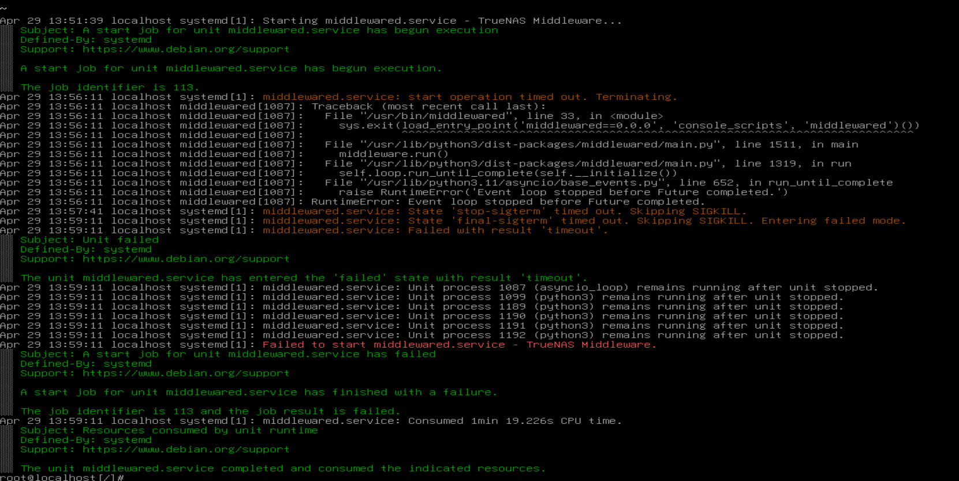Click the 'middleware.run()' code line
The height and width of the screenshot is (481, 959).
click(x=394, y=154)
